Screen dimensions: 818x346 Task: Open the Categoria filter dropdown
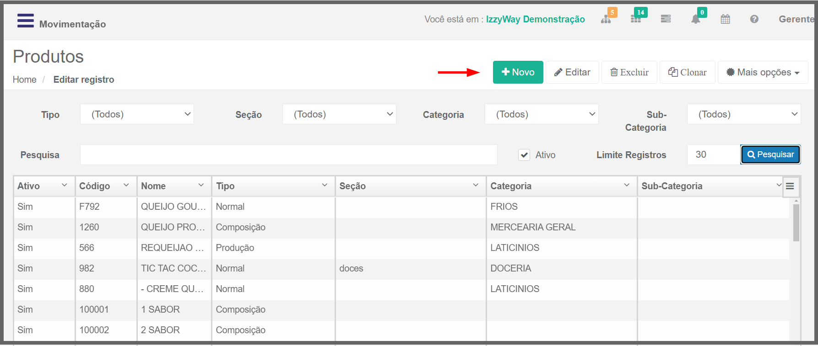(542, 114)
